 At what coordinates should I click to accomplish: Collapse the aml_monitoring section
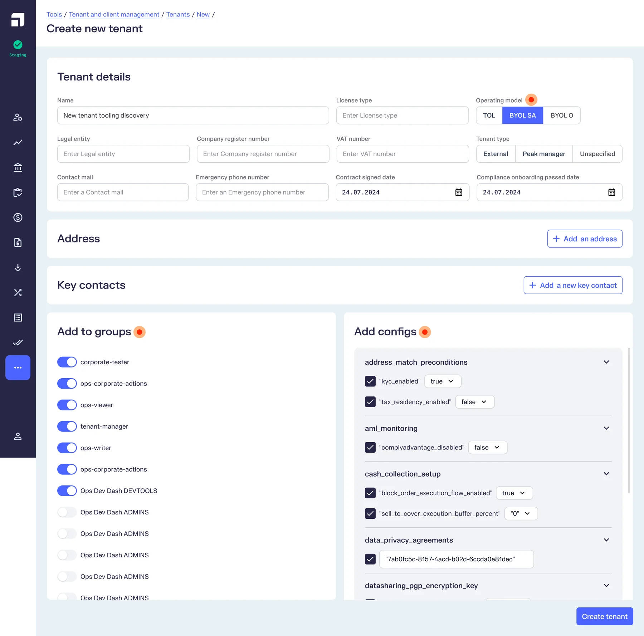coord(606,428)
